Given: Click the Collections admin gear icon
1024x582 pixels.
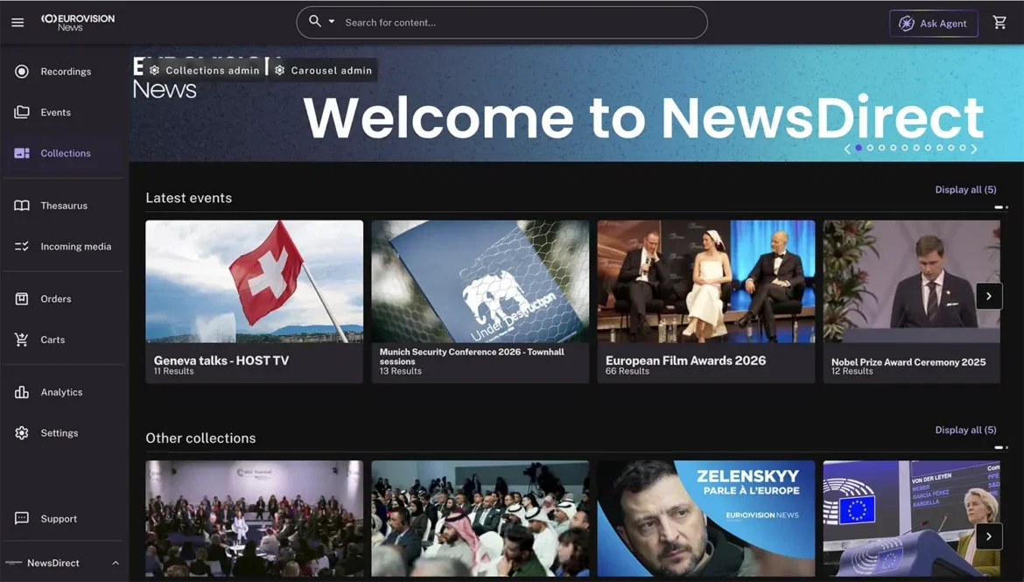Looking at the screenshot, I should point(155,71).
